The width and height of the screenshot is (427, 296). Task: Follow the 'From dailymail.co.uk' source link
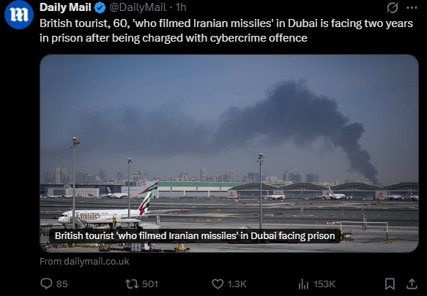coord(84,261)
